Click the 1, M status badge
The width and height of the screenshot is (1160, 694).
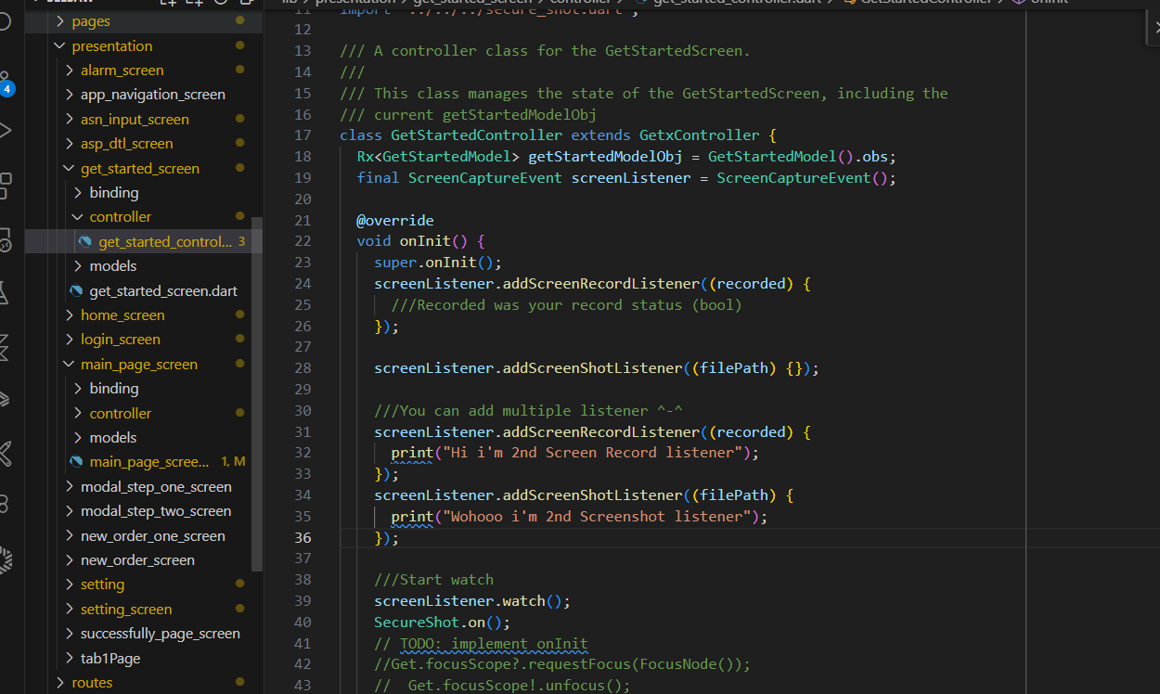(233, 461)
